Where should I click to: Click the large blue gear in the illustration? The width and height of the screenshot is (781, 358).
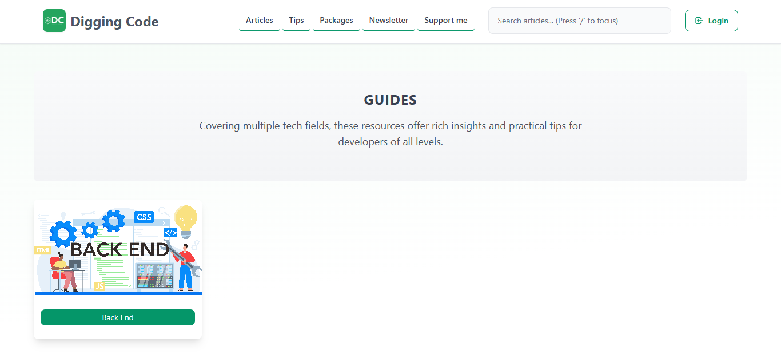[x=61, y=233]
